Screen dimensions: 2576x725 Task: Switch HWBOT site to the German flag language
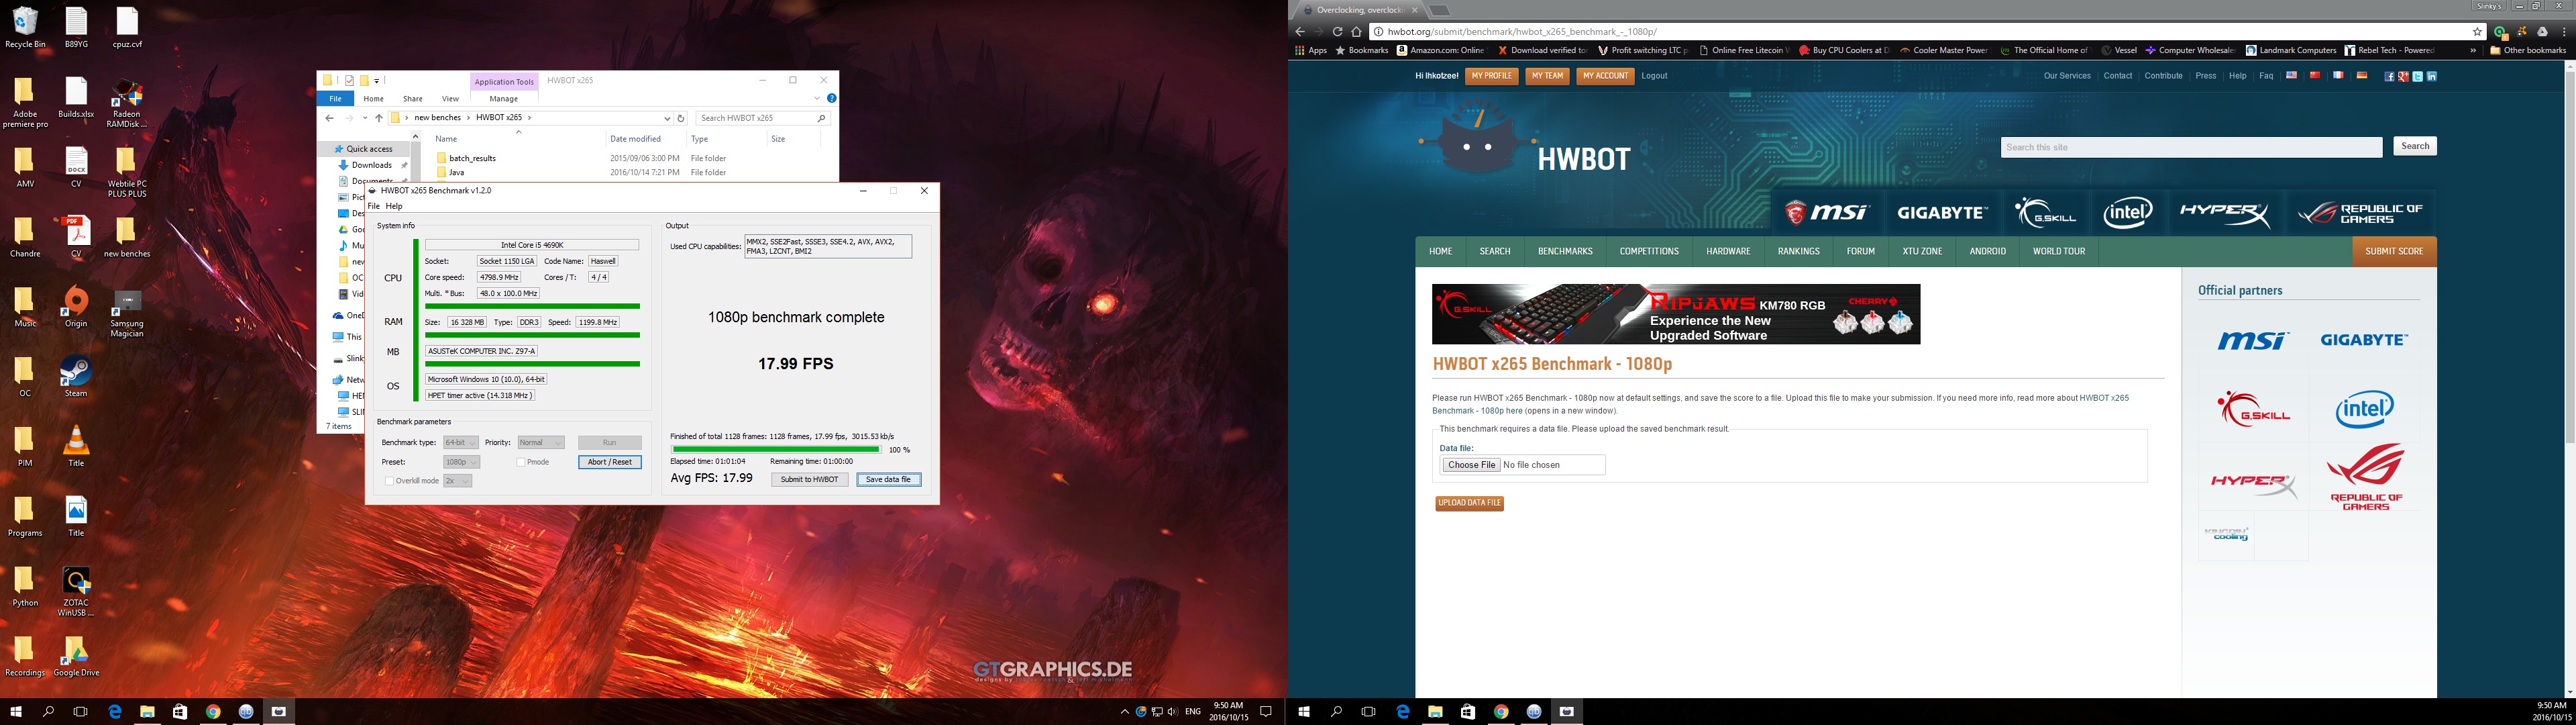2362,75
